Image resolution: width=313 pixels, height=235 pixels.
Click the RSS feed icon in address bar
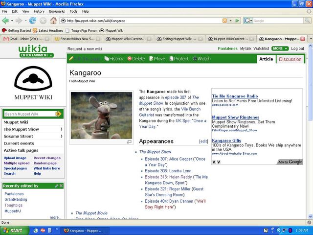[224, 21]
